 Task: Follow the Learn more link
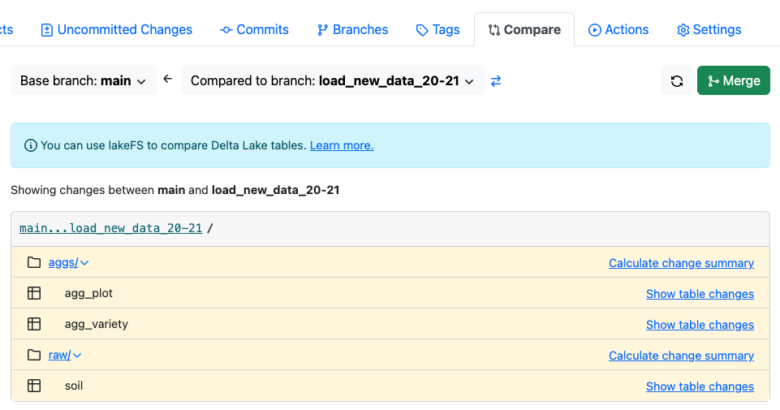[342, 145]
